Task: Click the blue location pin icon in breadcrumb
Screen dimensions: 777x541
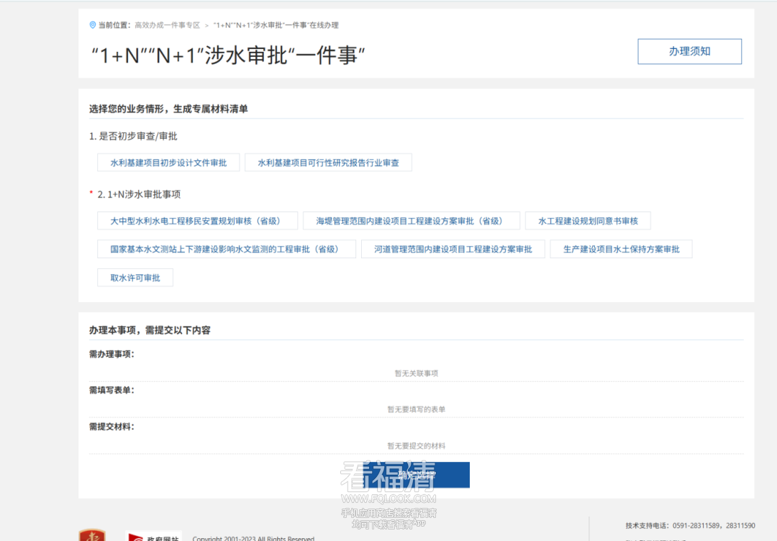Action: point(92,24)
